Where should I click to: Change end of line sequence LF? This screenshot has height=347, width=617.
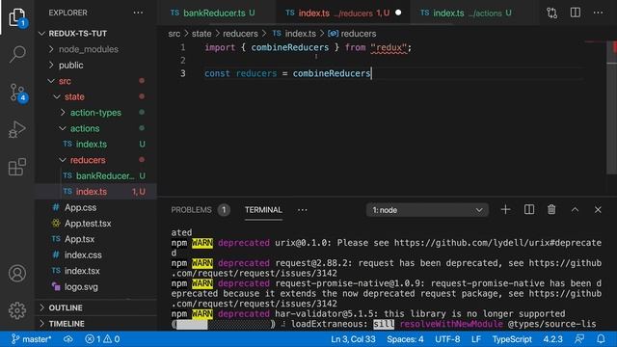[476, 339]
